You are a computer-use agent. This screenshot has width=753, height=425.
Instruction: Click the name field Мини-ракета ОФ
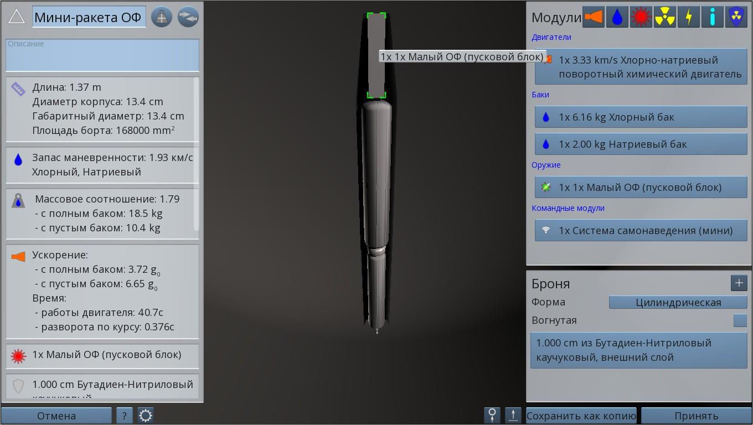point(89,17)
